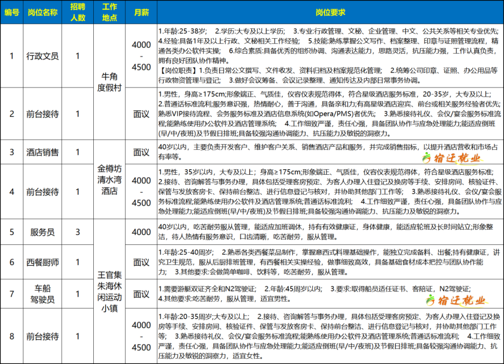Click the recruitment count 3 cell
The width and height of the screenshot is (504, 364).
(77, 232)
